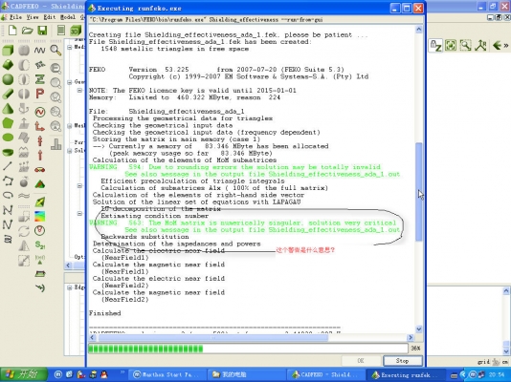Request S-parameters with the S21 icon
Viewport: 511px width, 382px height.
click(40, 244)
